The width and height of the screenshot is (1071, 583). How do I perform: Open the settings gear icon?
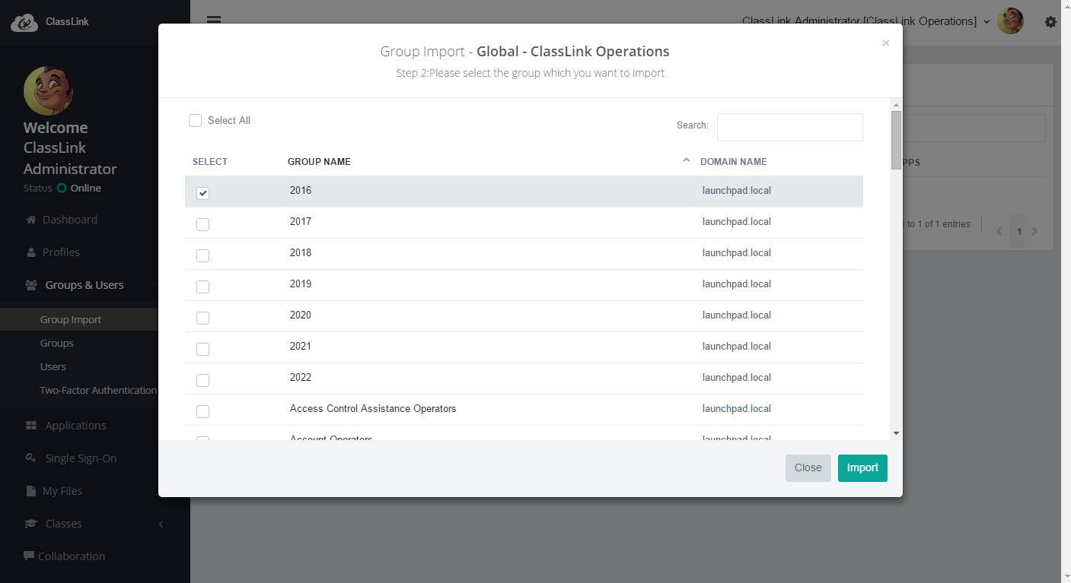tap(1051, 22)
